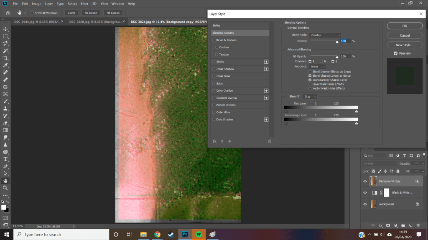Select the Eyedropper tool
The image size is (428, 240).
[x=5, y=65]
